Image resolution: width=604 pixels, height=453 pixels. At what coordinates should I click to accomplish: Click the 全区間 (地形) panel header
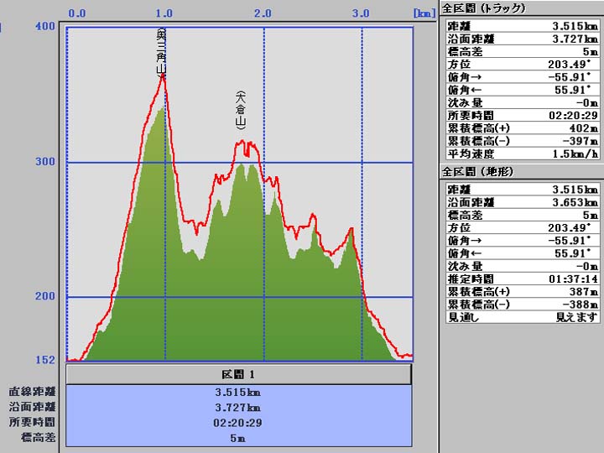pyautogui.click(x=478, y=172)
